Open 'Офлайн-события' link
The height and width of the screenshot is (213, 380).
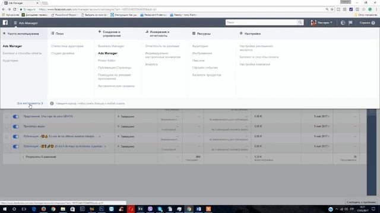click(205, 68)
